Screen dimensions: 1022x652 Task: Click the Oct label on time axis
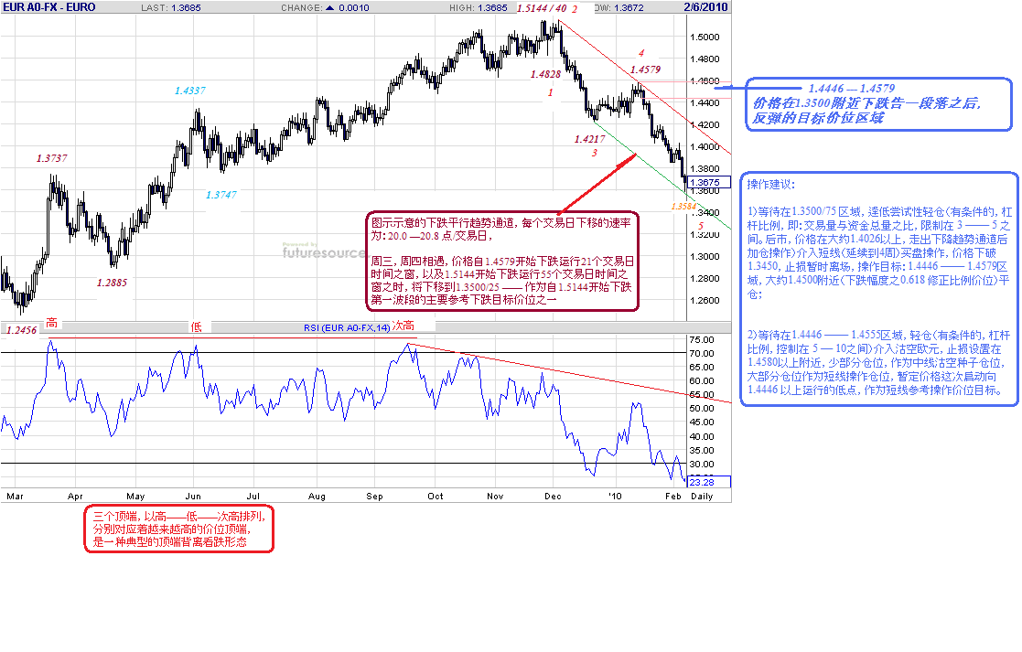pyautogui.click(x=436, y=497)
